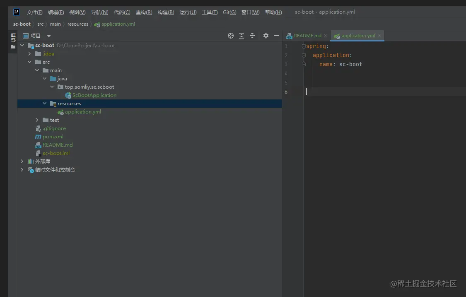Collapse the main folder arrow

[x=37, y=70]
